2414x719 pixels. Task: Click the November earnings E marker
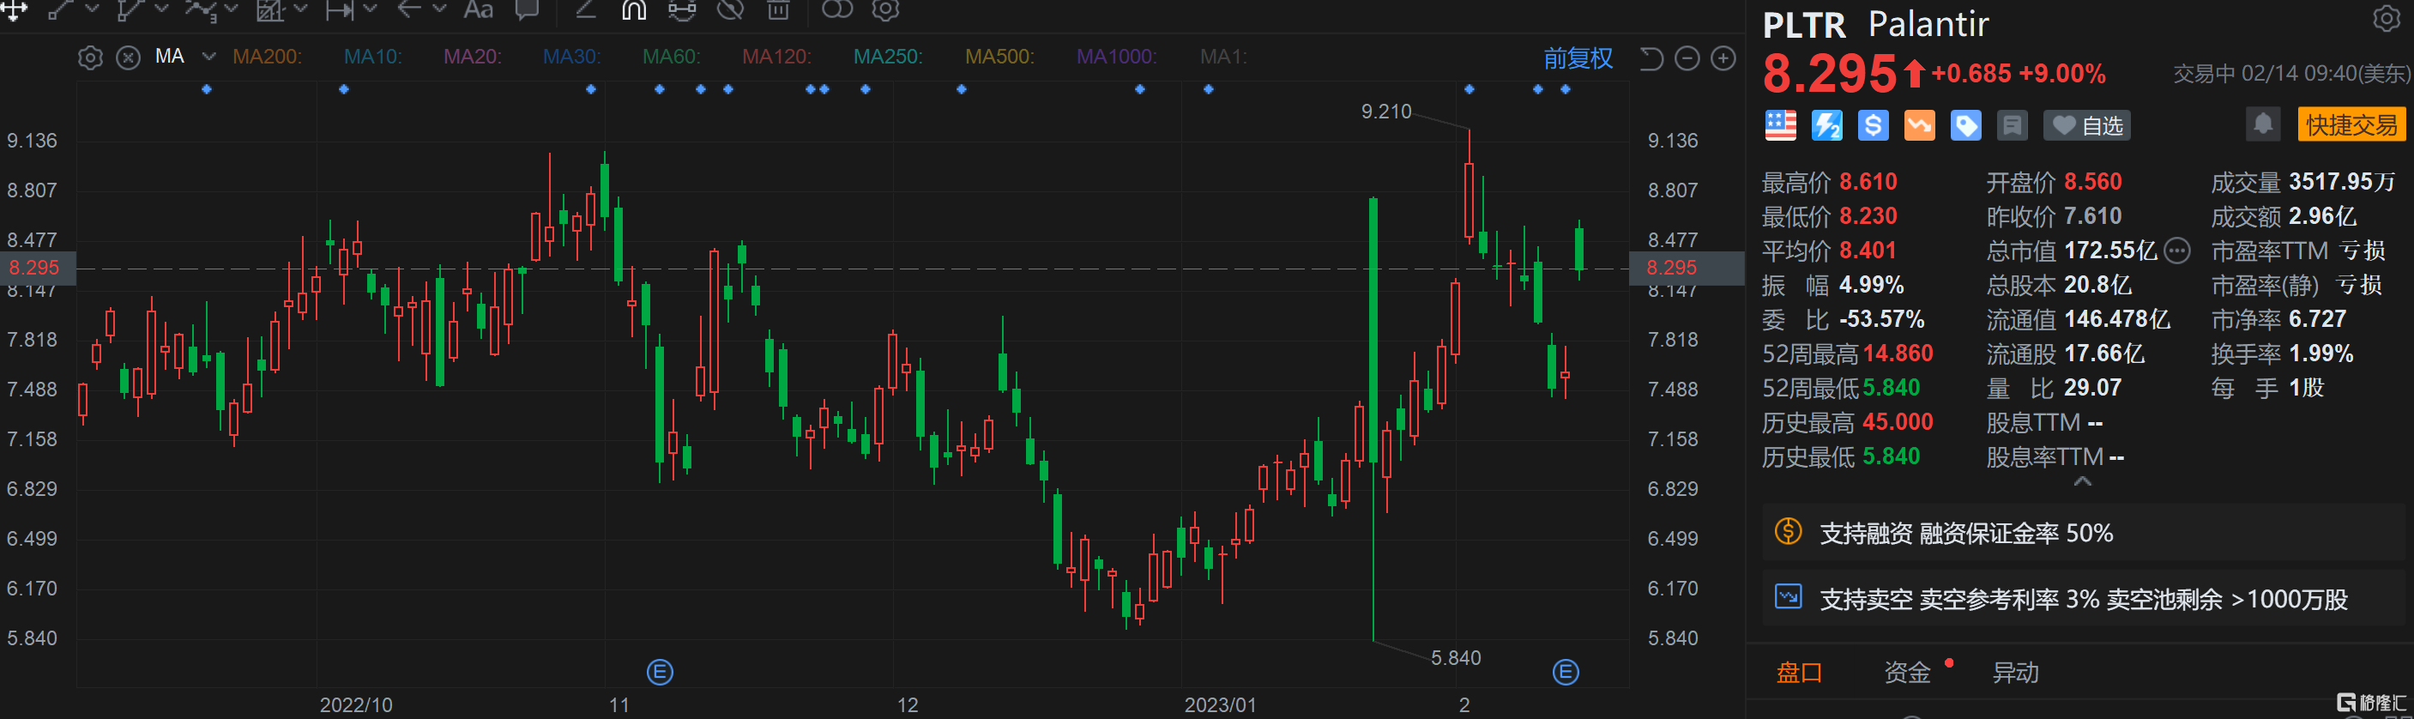coord(660,671)
